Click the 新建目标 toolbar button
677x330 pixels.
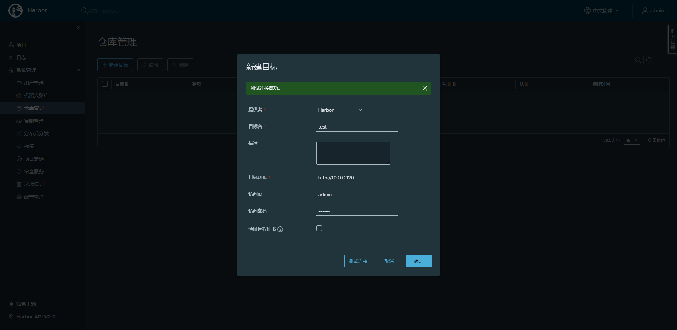point(115,65)
